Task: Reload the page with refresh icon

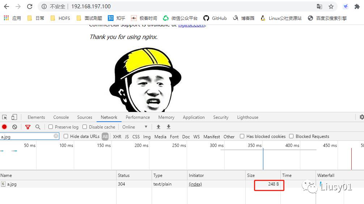Action: pos(30,6)
